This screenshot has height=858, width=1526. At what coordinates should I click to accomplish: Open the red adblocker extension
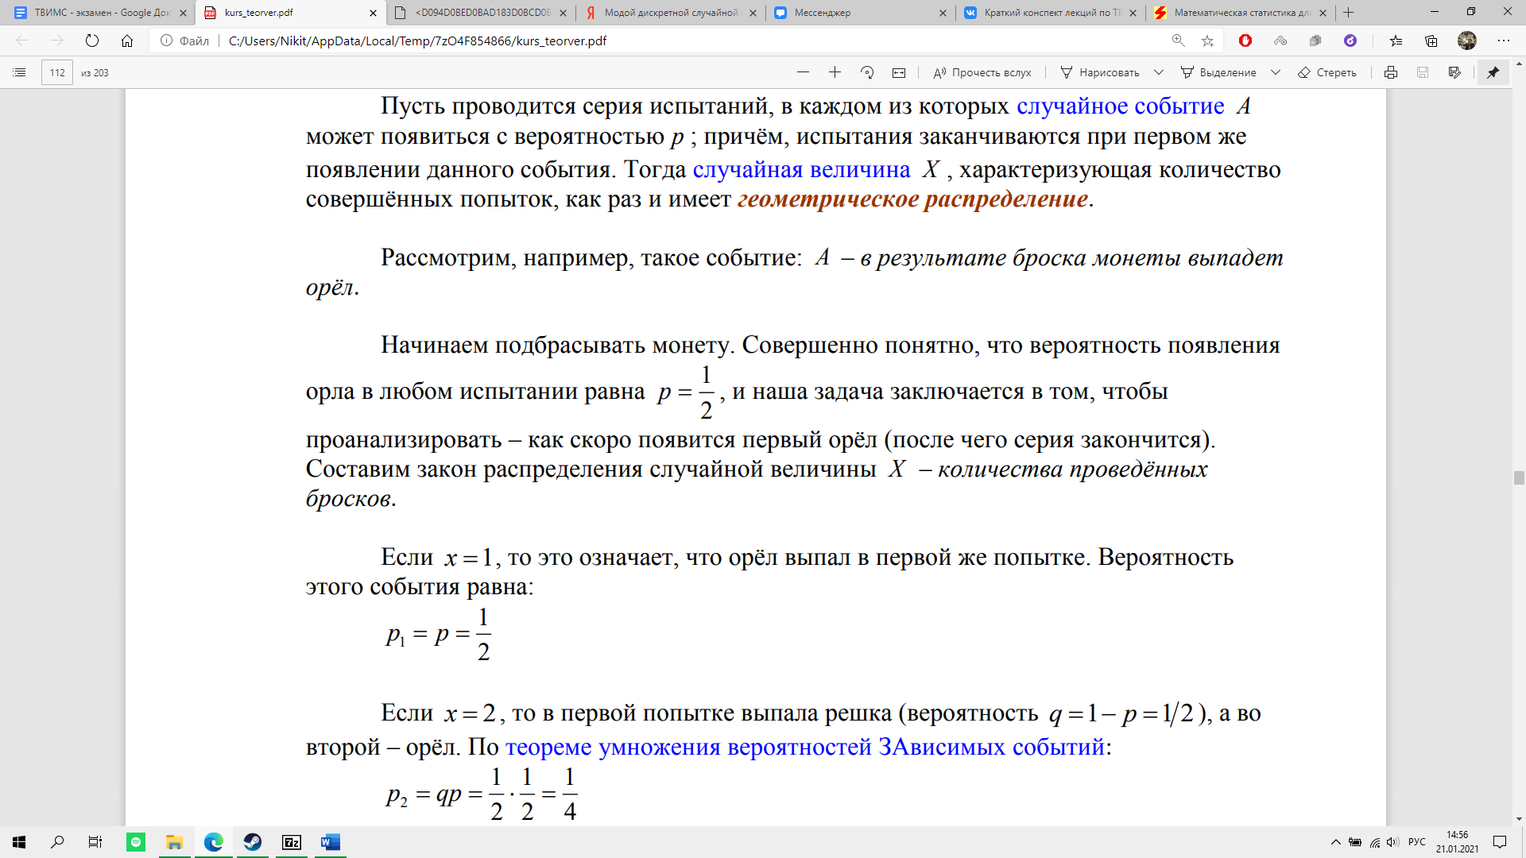[x=1245, y=41]
